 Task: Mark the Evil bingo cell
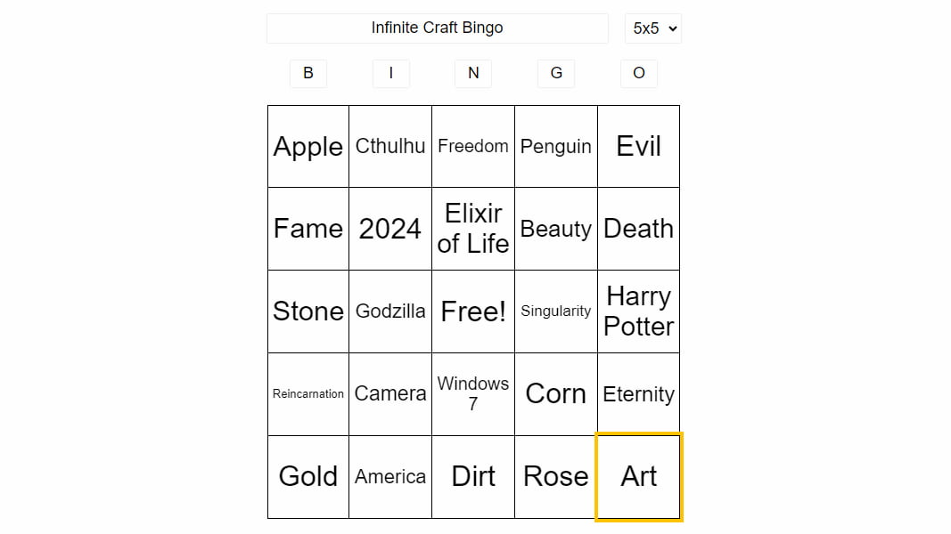click(638, 146)
